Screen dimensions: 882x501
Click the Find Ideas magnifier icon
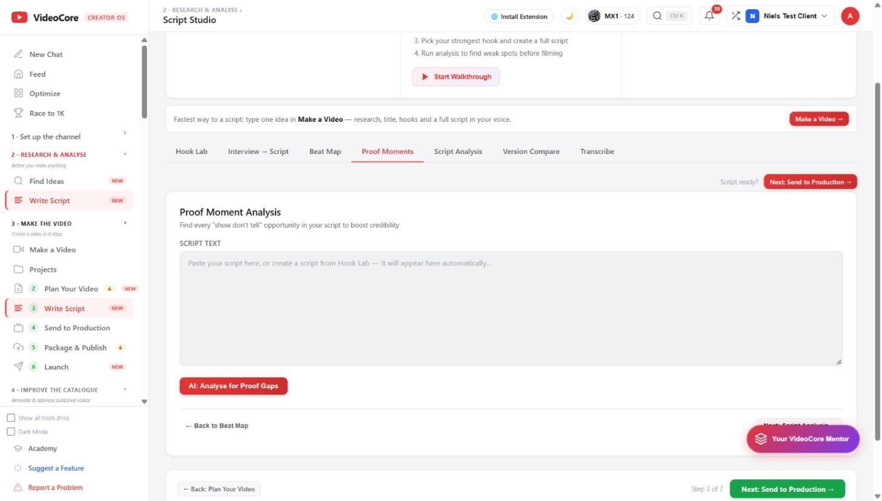coord(18,181)
